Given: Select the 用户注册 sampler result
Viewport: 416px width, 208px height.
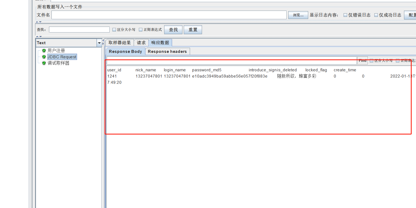Looking at the screenshot, I should (56, 51).
